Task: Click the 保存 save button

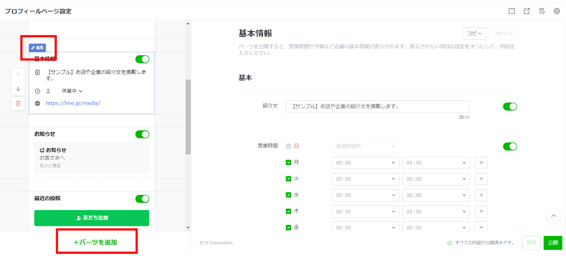Action: (531, 243)
